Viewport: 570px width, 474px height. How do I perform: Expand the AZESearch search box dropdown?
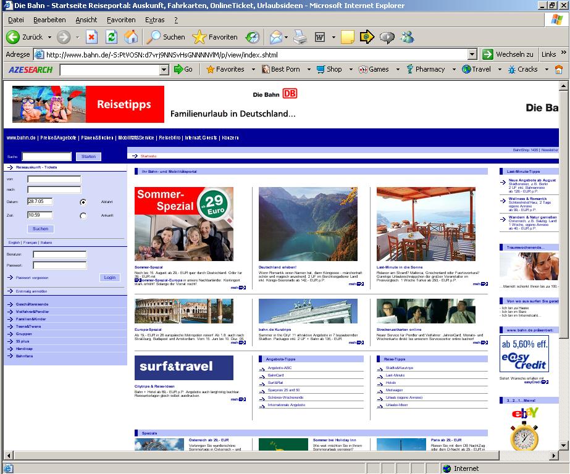coord(164,70)
